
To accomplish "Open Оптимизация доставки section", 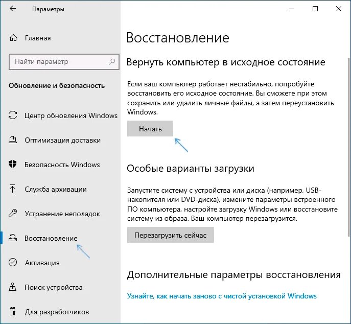I will [x=62, y=140].
